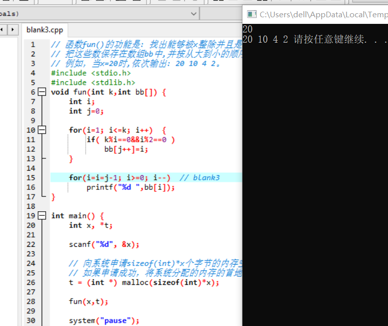Collapse the fun() function fold at line 6
388x326 pixels.
[x=42, y=92]
